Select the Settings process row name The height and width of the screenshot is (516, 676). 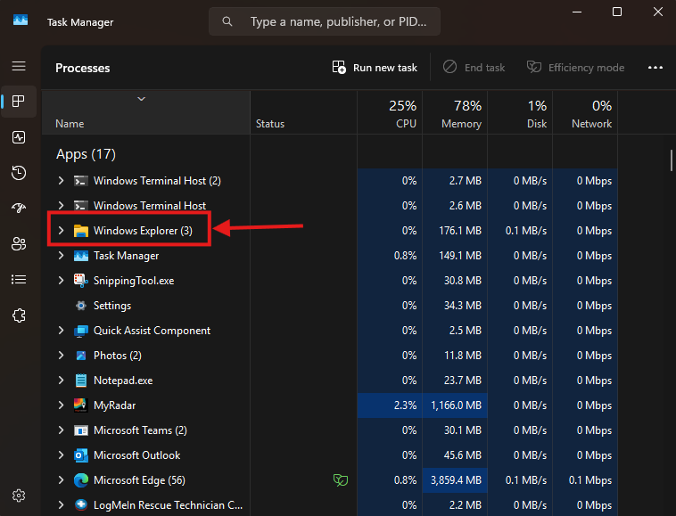click(112, 306)
